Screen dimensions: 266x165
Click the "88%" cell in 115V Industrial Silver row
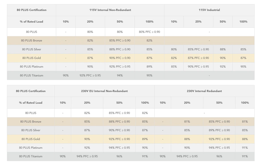pos(223,49)
